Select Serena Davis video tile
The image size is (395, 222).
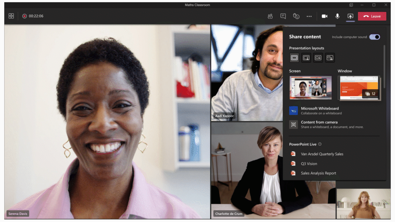pos(107,122)
